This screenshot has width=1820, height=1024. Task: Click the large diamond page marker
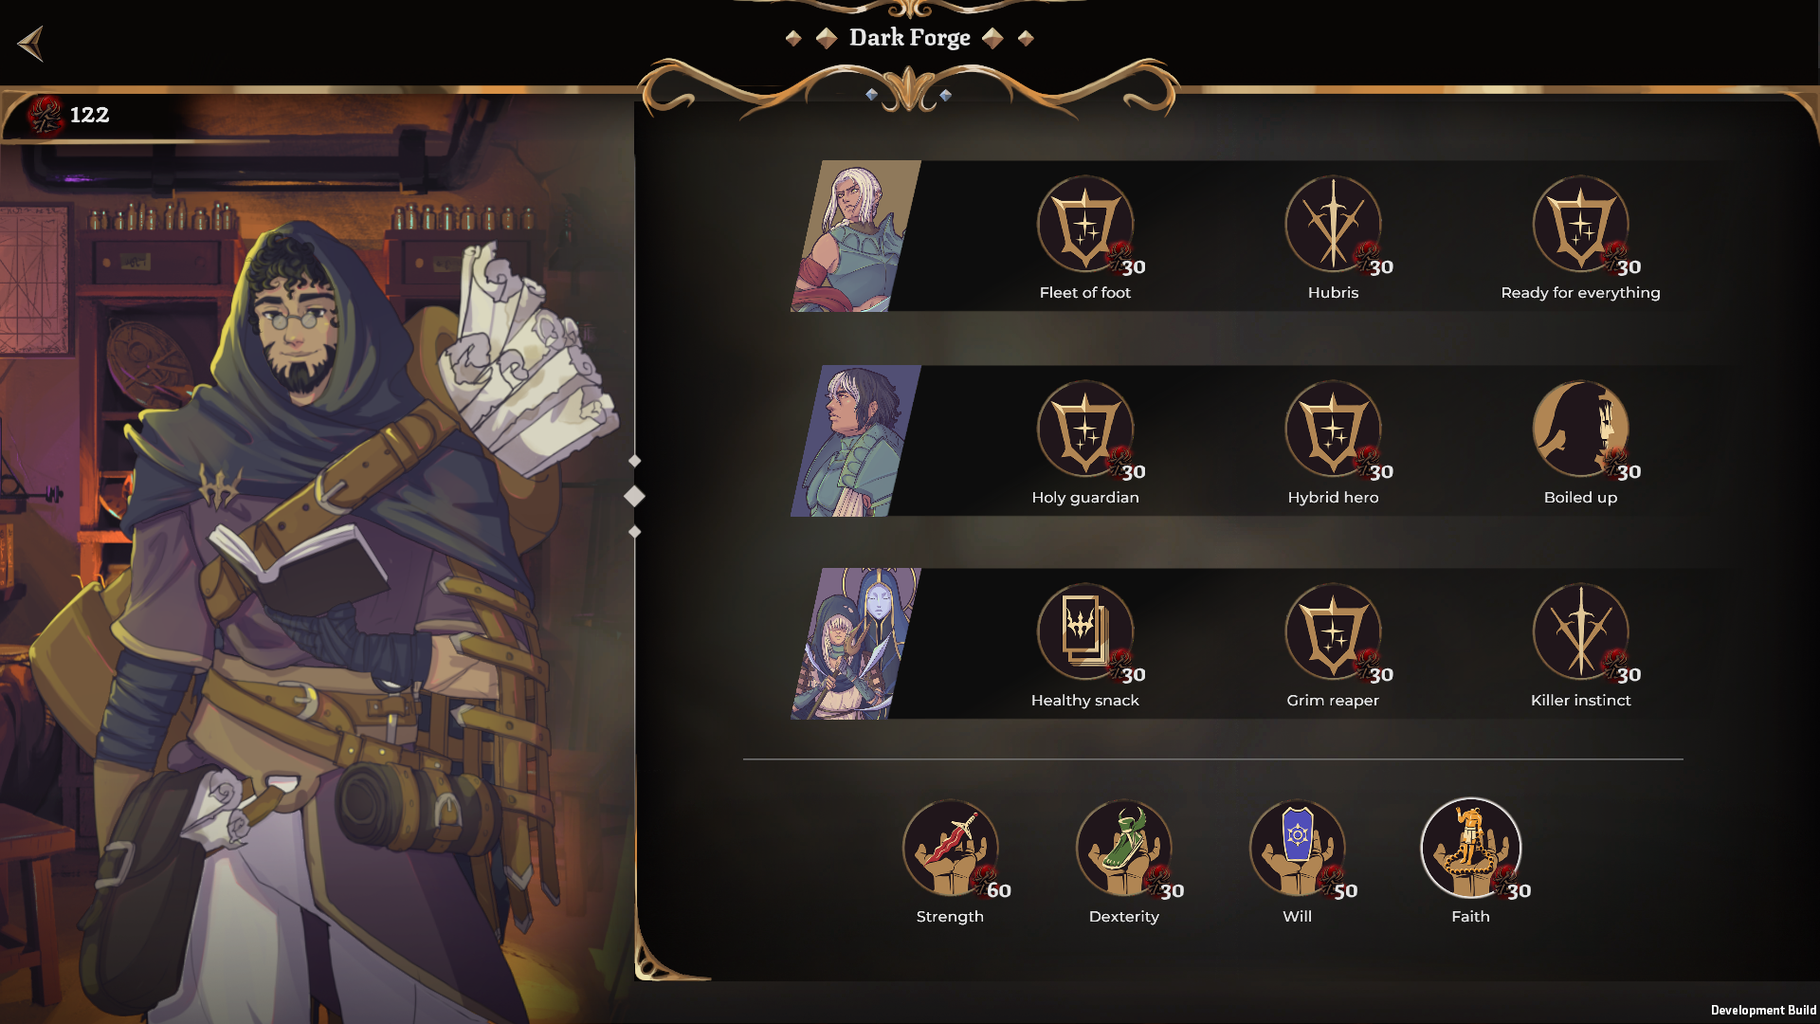coord(634,496)
